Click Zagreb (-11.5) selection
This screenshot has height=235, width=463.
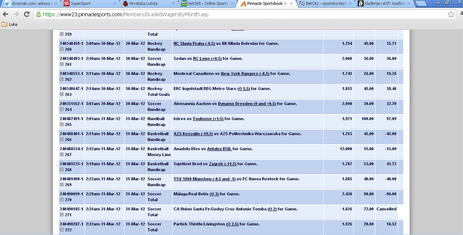point(223,164)
